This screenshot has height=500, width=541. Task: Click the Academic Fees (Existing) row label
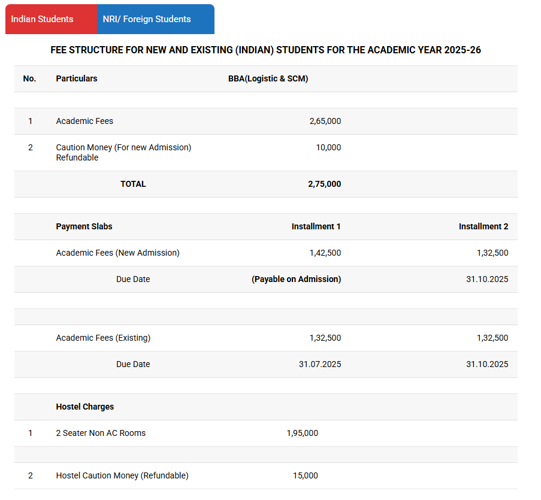pos(103,338)
